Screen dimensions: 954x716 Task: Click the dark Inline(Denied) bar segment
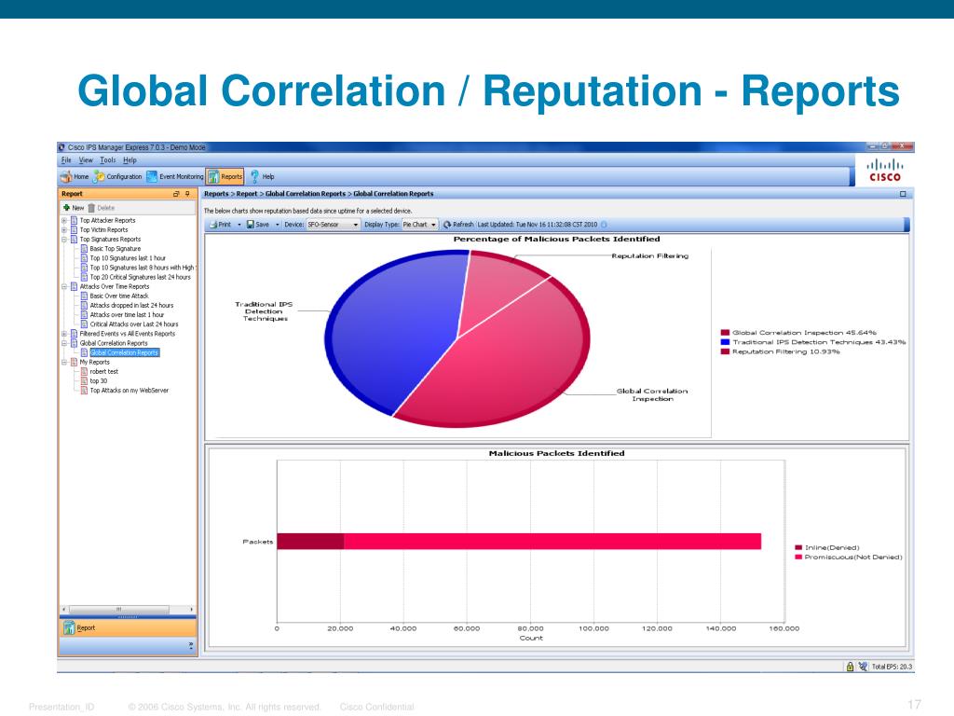coord(310,542)
